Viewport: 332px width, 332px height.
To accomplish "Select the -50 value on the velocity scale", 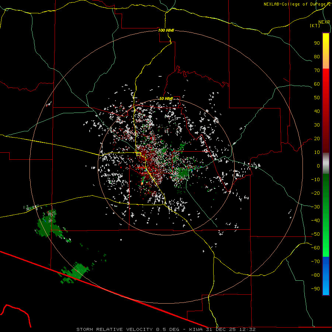I will tap(315, 234).
